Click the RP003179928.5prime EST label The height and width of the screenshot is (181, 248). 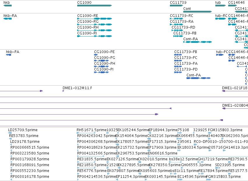[30, 159]
